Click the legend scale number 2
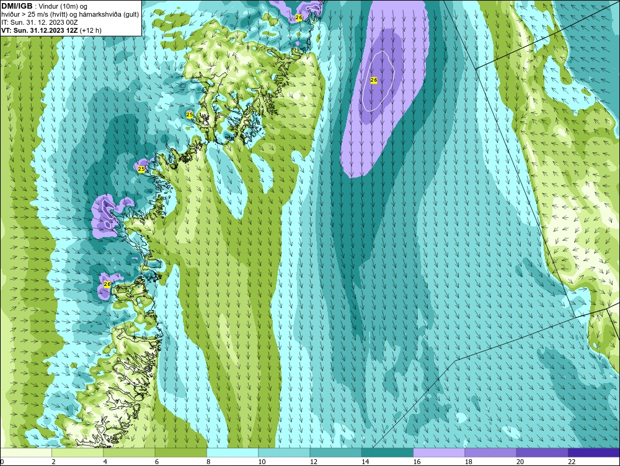Image resolution: width=620 pixels, height=466 pixels. click(x=53, y=462)
